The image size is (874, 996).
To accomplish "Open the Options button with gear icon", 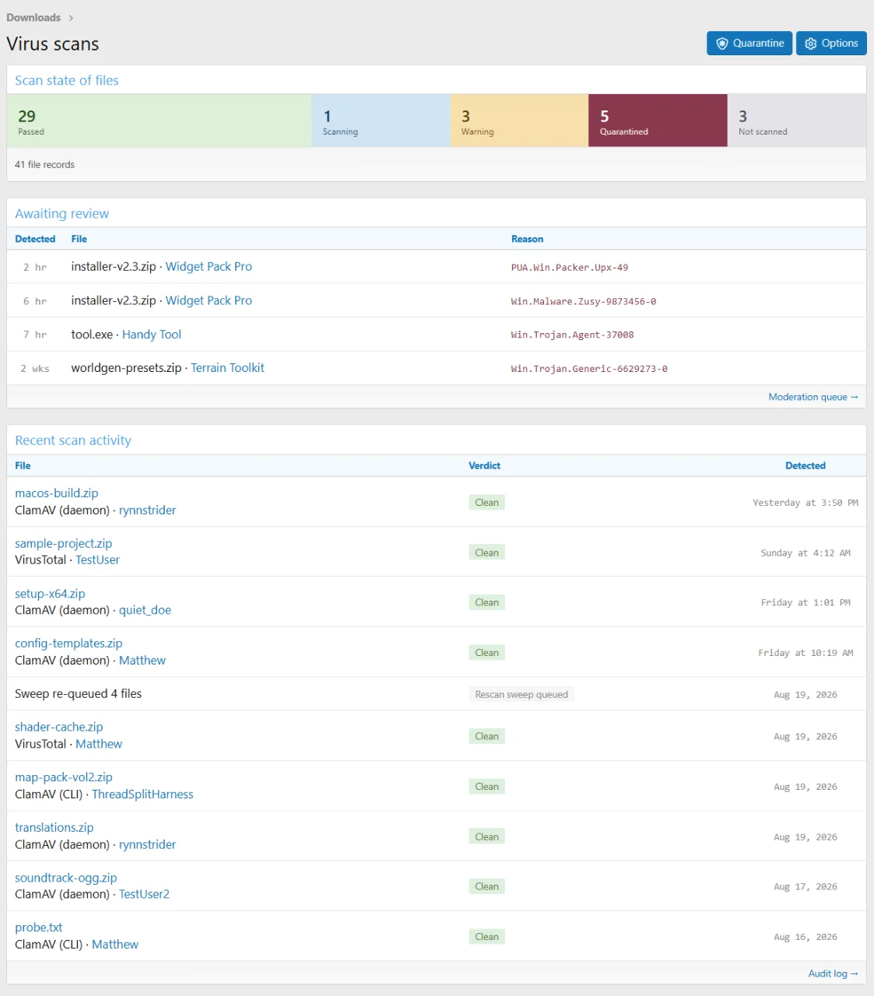I will point(831,44).
